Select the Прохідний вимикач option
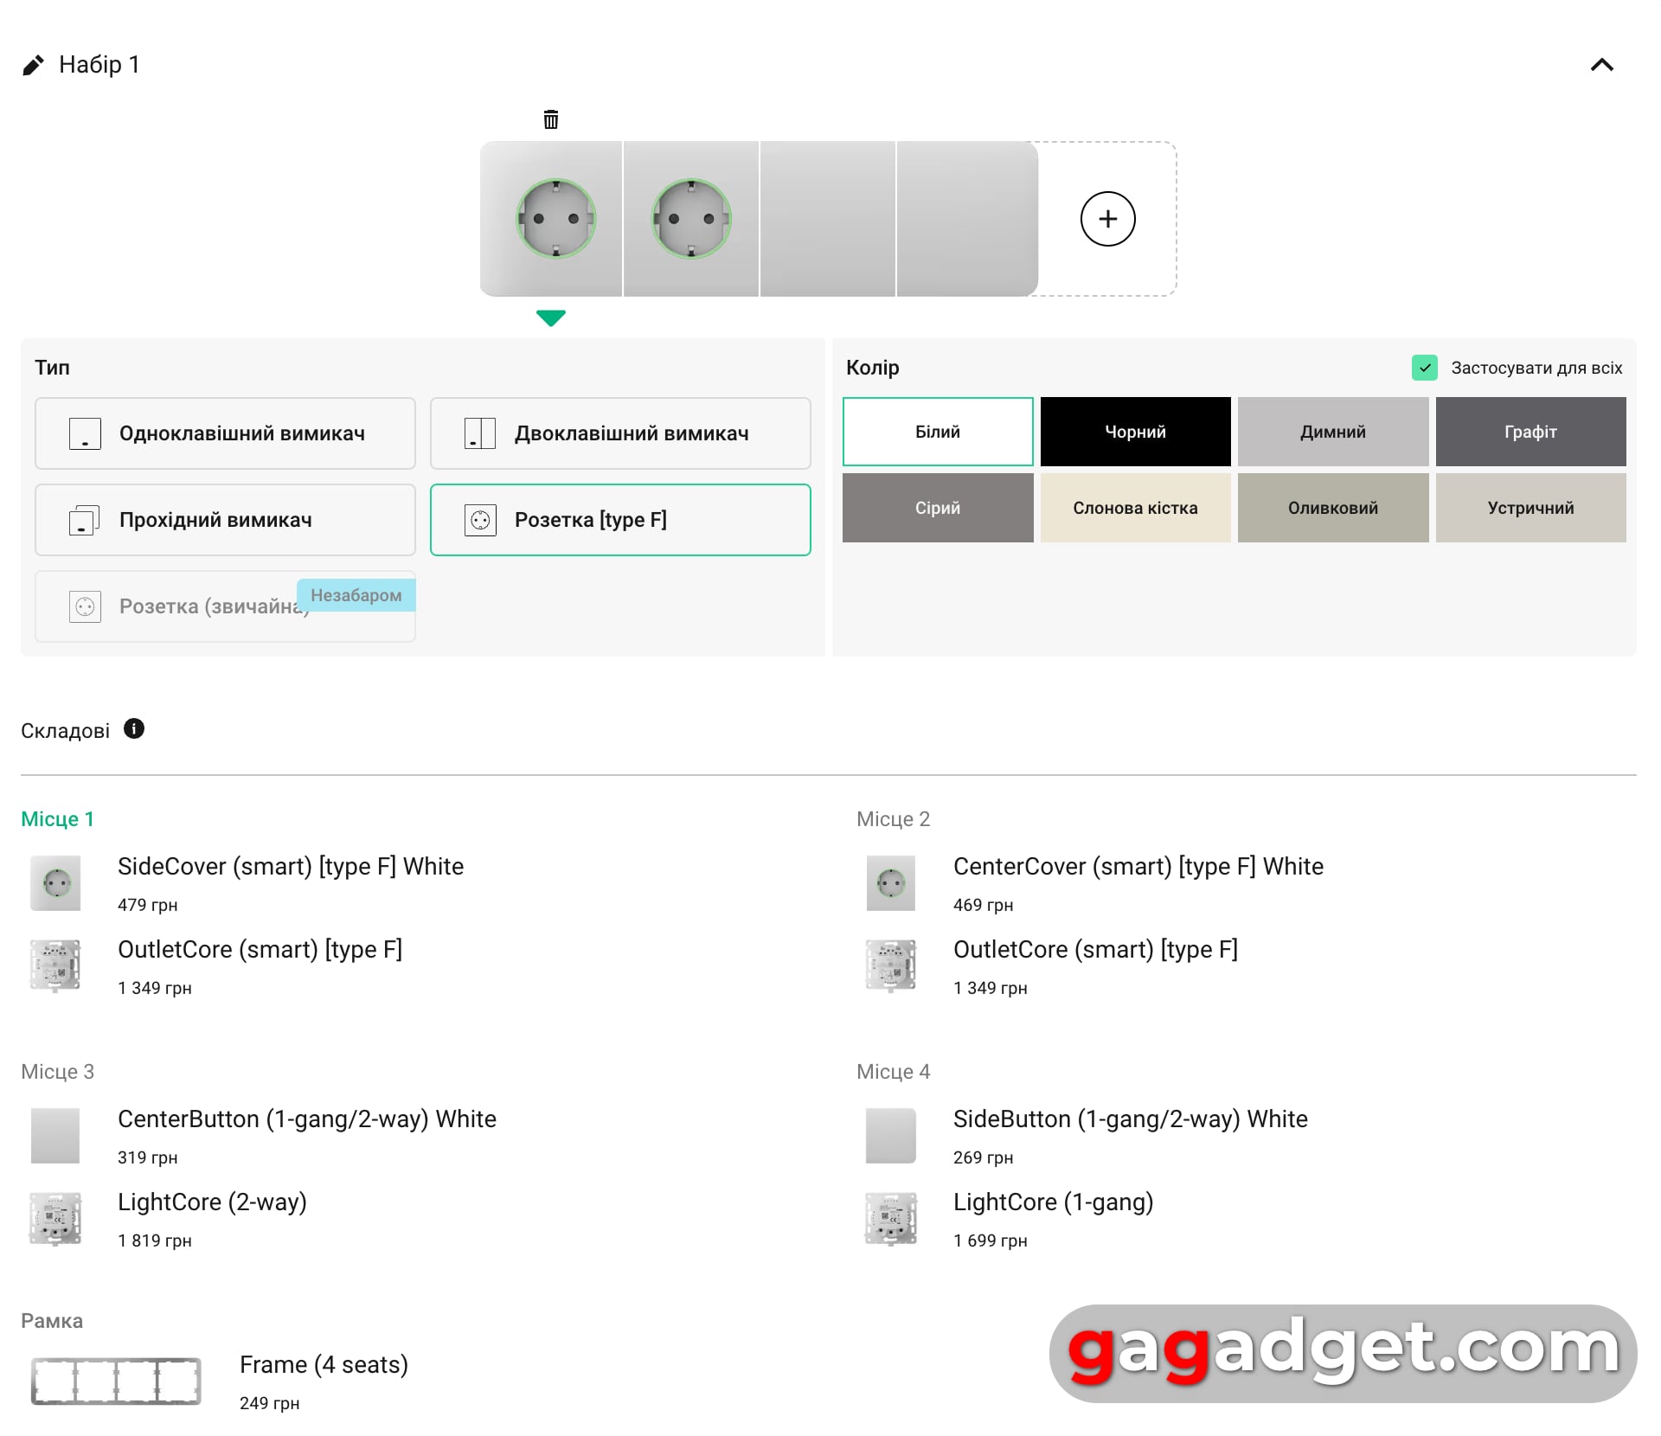This screenshot has width=1661, height=1436. [225, 520]
